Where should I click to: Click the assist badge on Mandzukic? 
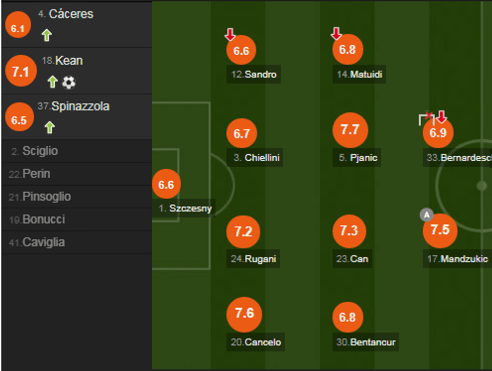point(426,215)
